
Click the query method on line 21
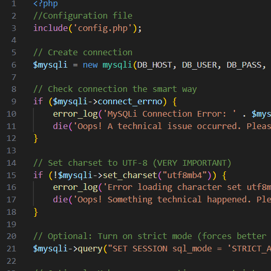(x=90, y=249)
